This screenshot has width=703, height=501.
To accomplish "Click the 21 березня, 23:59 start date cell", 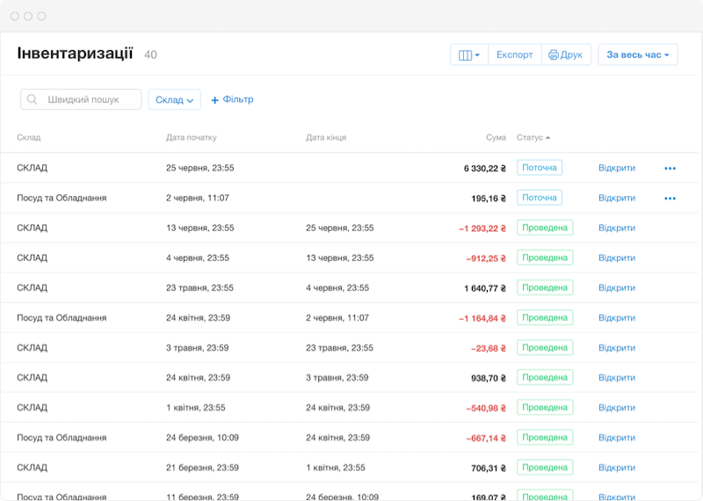I will pos(202,468).
